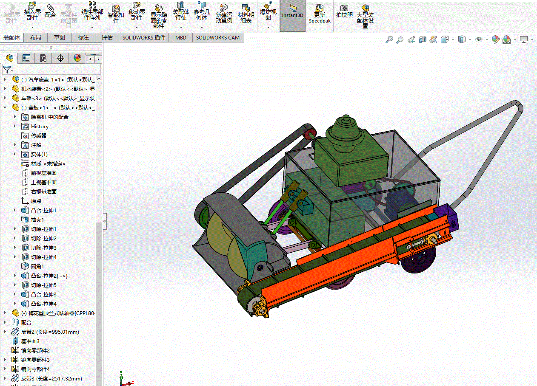
Task: Click the 大型装配体设置 button
Action: (365, 15)
